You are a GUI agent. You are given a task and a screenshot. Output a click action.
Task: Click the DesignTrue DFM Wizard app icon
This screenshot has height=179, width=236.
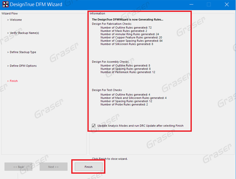pyautogui.click(x=5, y=4)
